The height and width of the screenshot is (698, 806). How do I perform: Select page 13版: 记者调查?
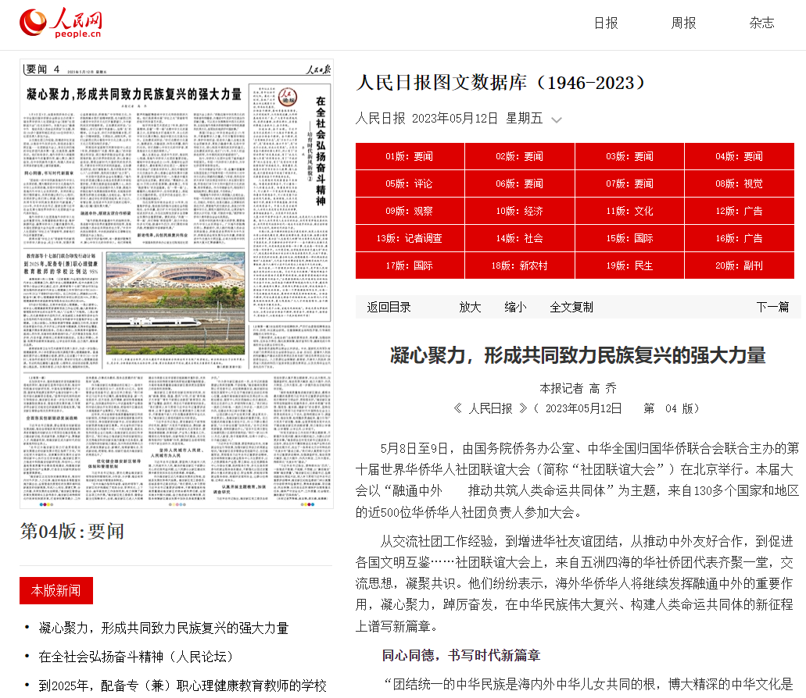[410, 238]
